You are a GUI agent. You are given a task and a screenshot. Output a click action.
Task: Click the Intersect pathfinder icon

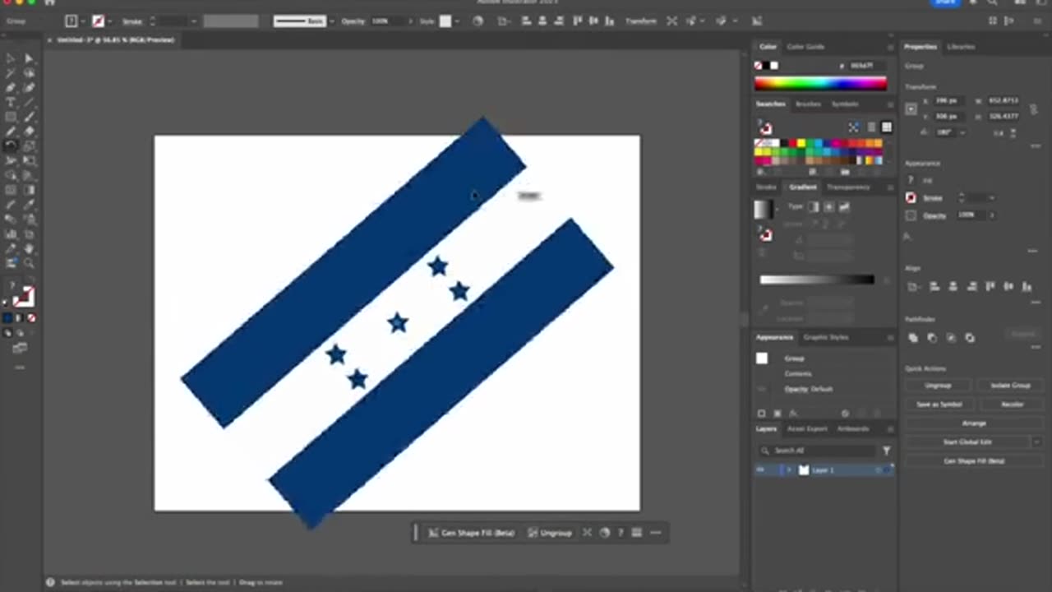951,338
